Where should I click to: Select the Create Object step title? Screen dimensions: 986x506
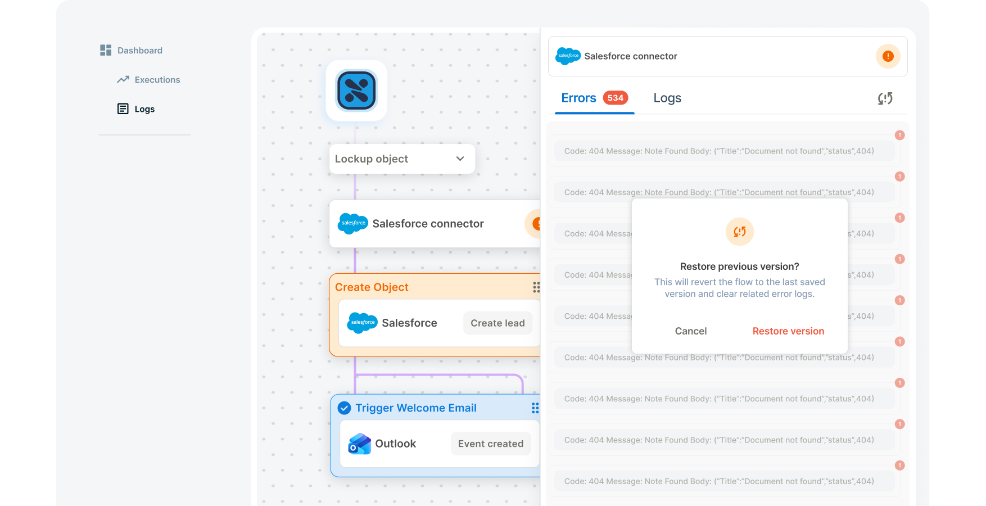tap(372, 287)
